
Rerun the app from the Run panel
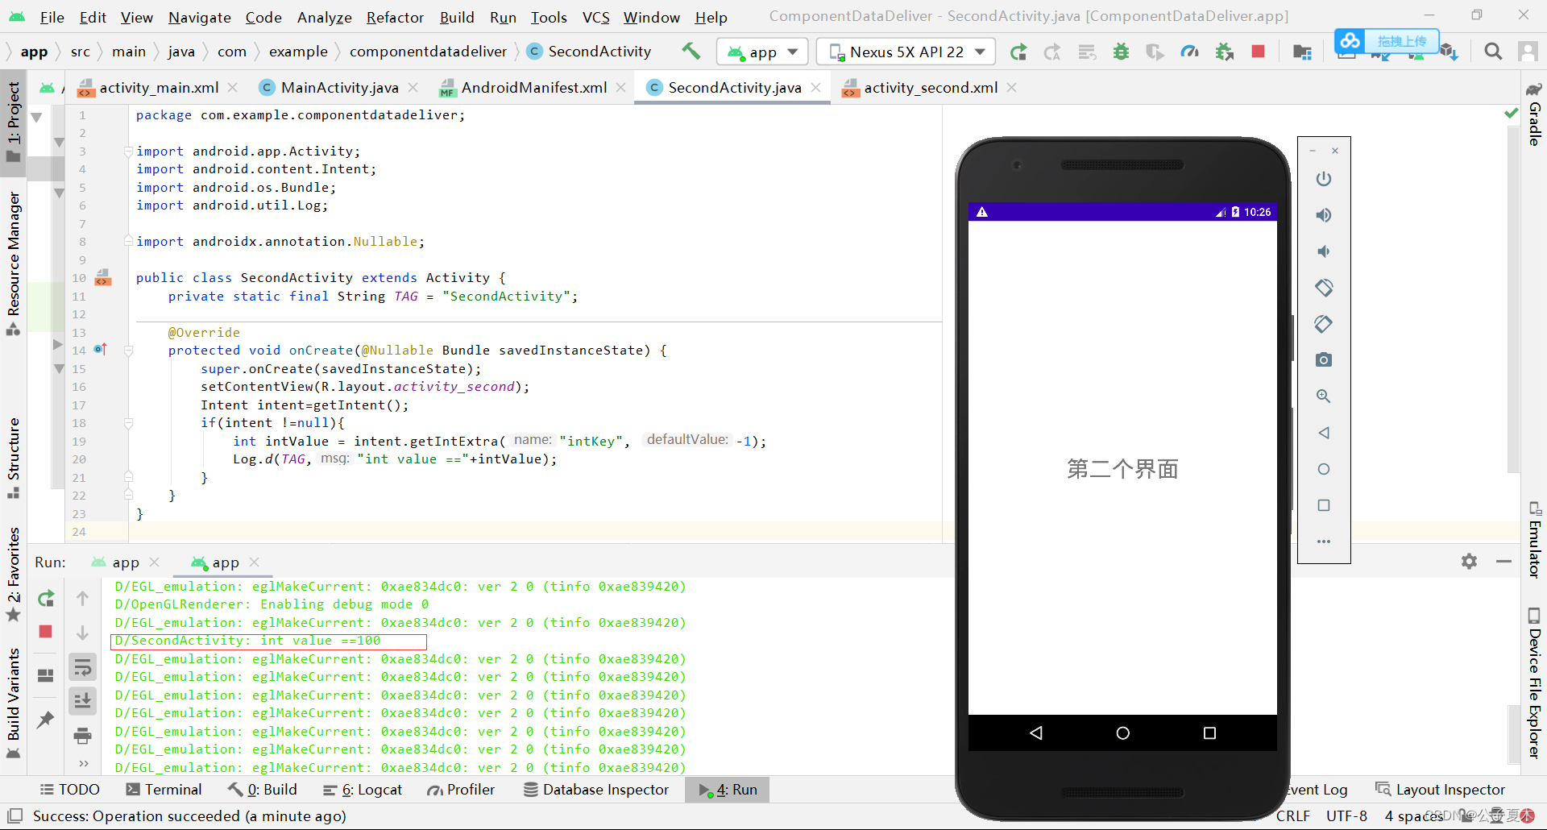(45, 599)
